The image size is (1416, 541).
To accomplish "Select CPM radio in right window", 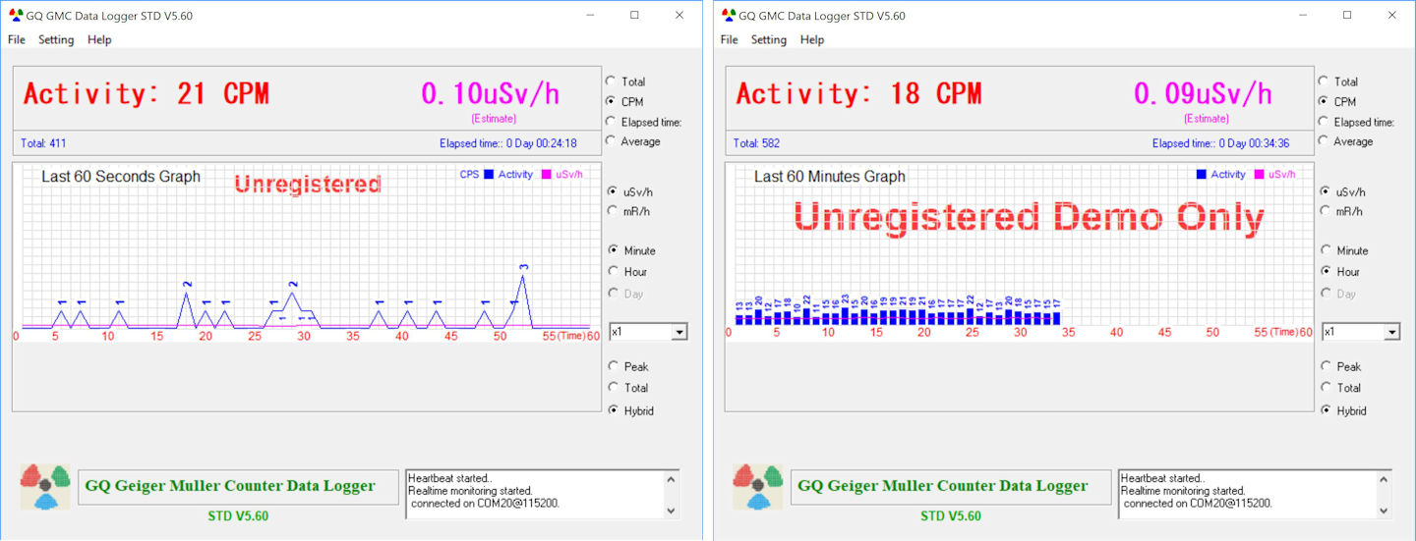I will click(x=1324, y=101).
